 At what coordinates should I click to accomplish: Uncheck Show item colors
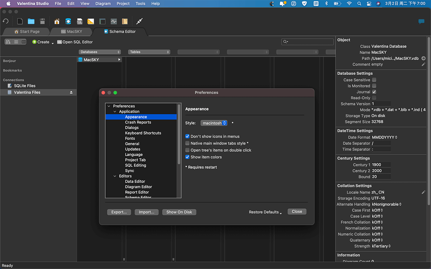click(x=187, y=157)
